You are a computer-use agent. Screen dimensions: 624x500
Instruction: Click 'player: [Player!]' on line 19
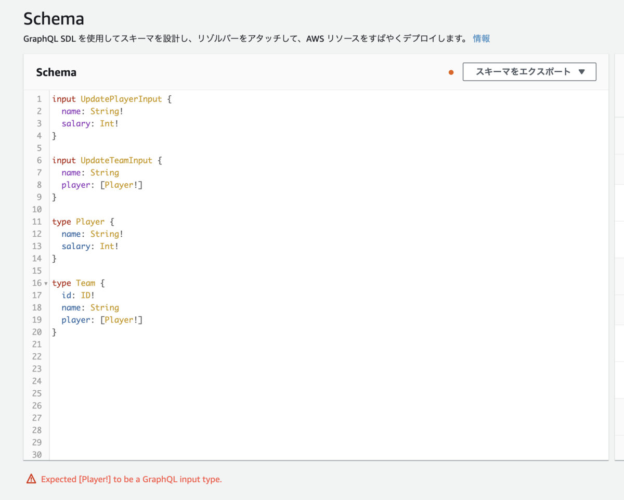[x=102, y=320]
